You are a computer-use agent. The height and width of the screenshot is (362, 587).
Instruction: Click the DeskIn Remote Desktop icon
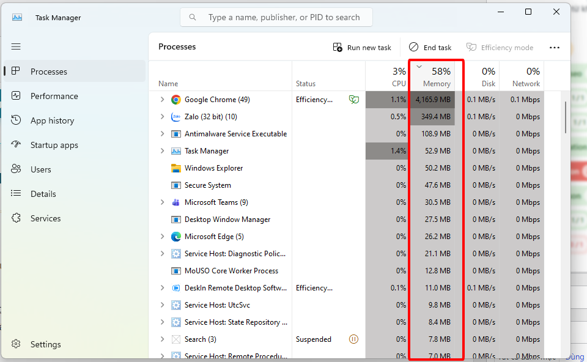pyautogui.click(x=176, y=288)
